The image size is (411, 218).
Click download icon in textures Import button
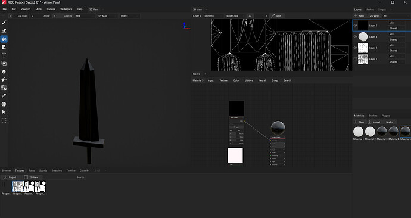[5, 177]
